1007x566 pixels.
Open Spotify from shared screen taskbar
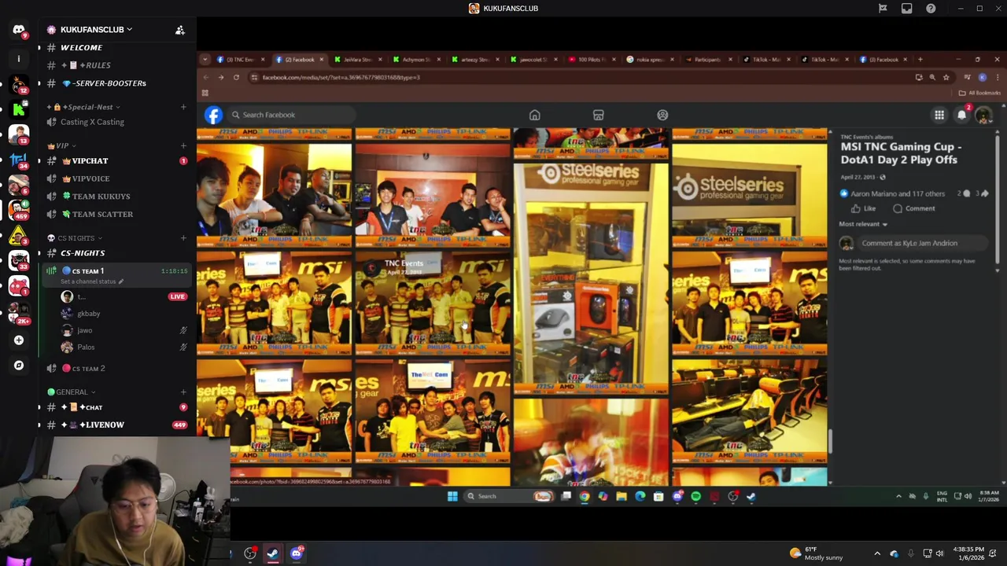695,496
